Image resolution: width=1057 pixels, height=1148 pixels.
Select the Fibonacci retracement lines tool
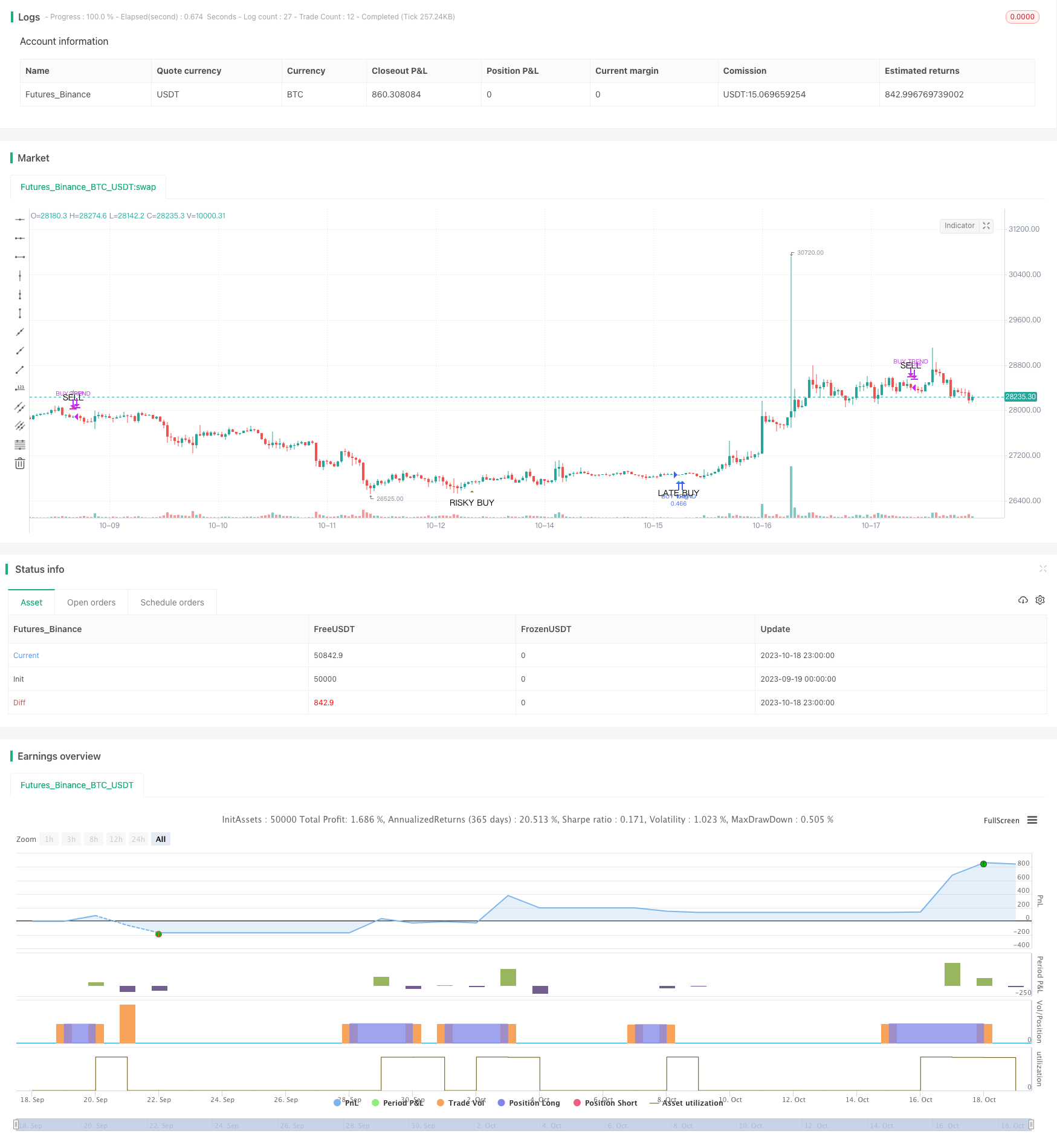pyautogui.click(x=20, y=445)
